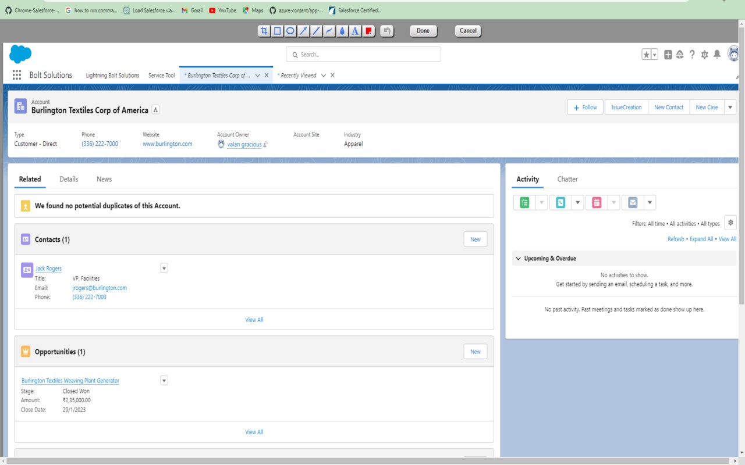
Task: Select the arrow drawing tool
Action: 303,31
